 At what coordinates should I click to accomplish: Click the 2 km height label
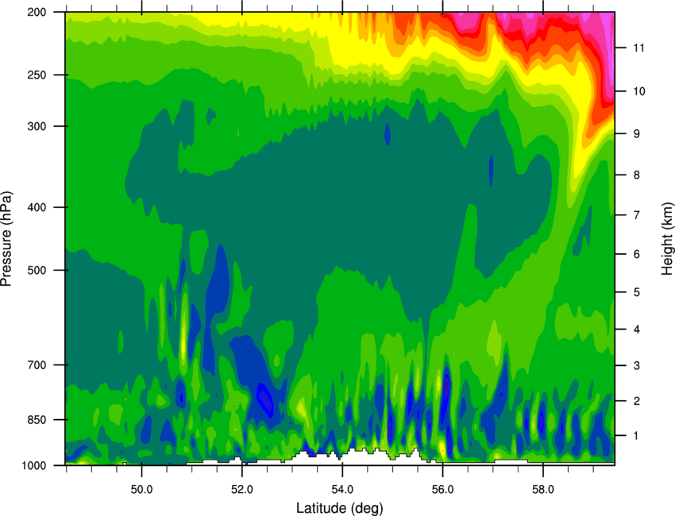pos(637,401)
